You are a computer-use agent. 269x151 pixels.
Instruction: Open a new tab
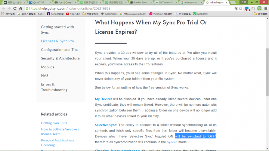click(x=233, y=3)
